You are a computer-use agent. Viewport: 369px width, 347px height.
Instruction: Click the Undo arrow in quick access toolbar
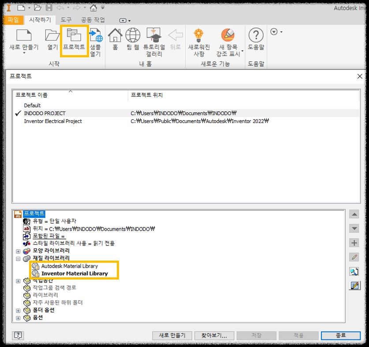coord(60,8)
